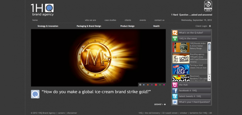This screenshot has width=242, height=115.
Task: Click the green news feed icon
Action: point(175,39)
